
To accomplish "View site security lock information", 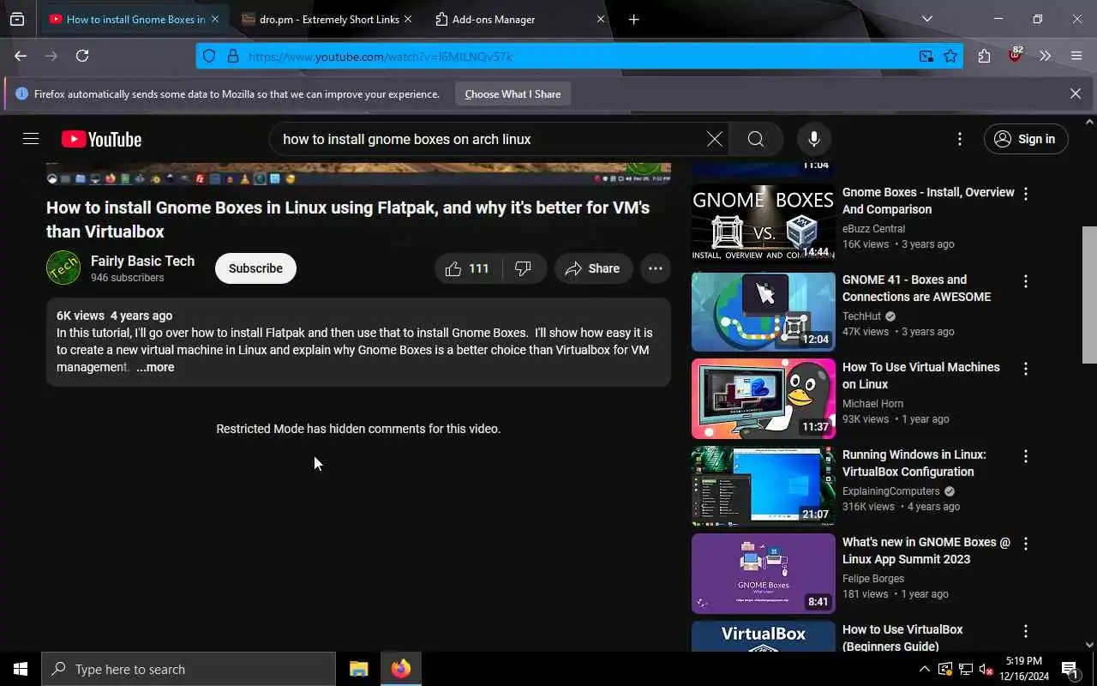I will 232,57.
